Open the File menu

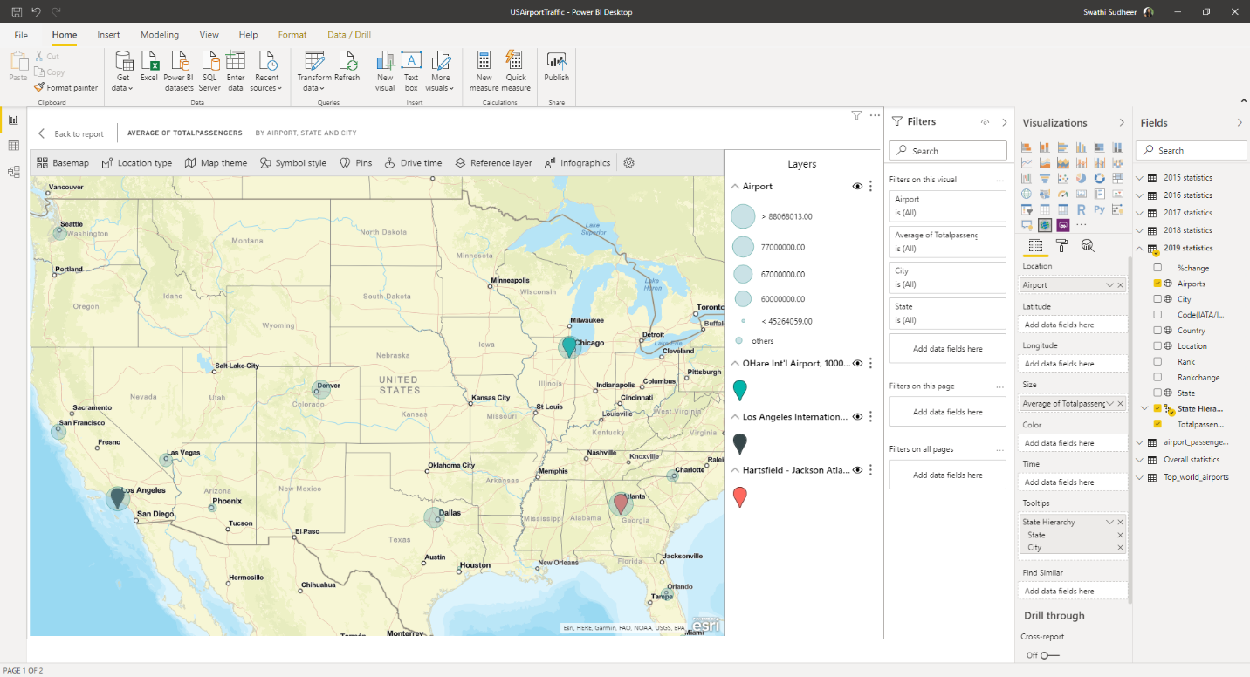[x=21, y=35]
